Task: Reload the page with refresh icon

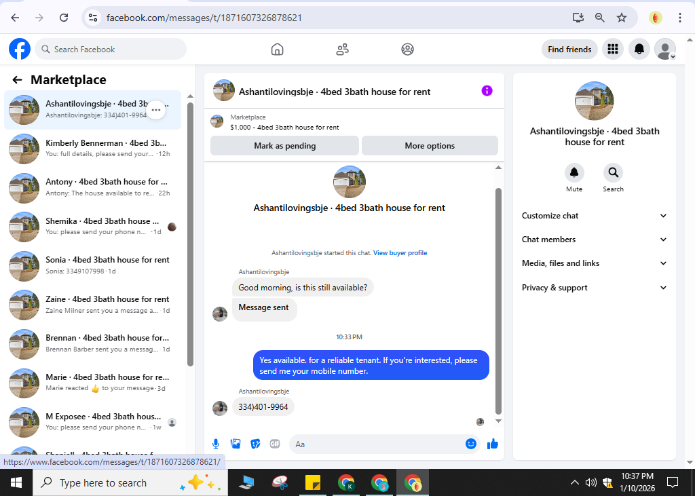Action: pyautogui.click(x=64, y=17)
